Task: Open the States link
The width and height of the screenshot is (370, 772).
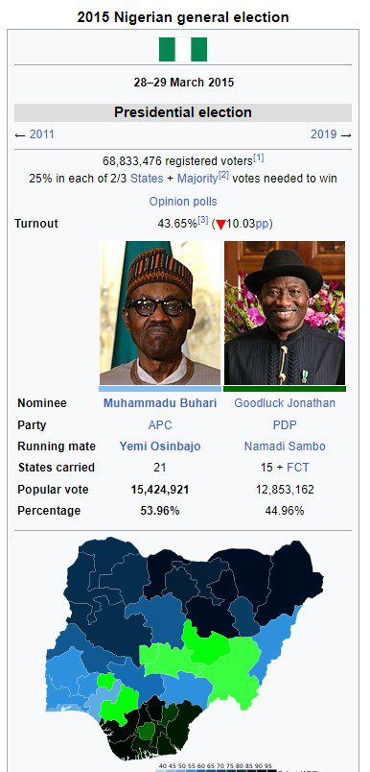Action: 147,179
